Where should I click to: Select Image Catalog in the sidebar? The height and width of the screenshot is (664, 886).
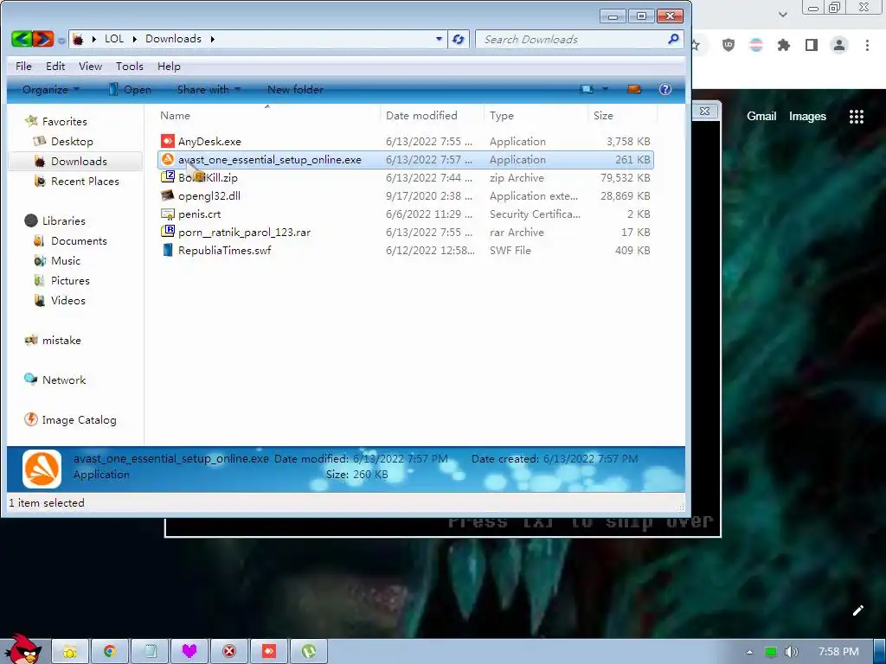point(79,420)
